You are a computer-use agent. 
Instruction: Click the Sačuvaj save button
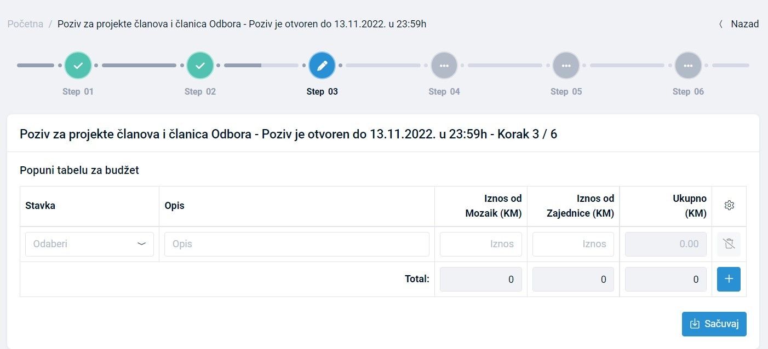(714, 324)
